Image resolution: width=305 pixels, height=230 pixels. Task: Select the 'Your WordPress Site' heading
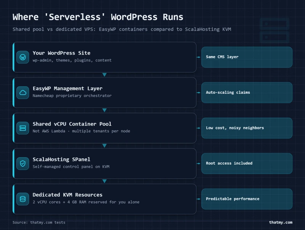61,53
